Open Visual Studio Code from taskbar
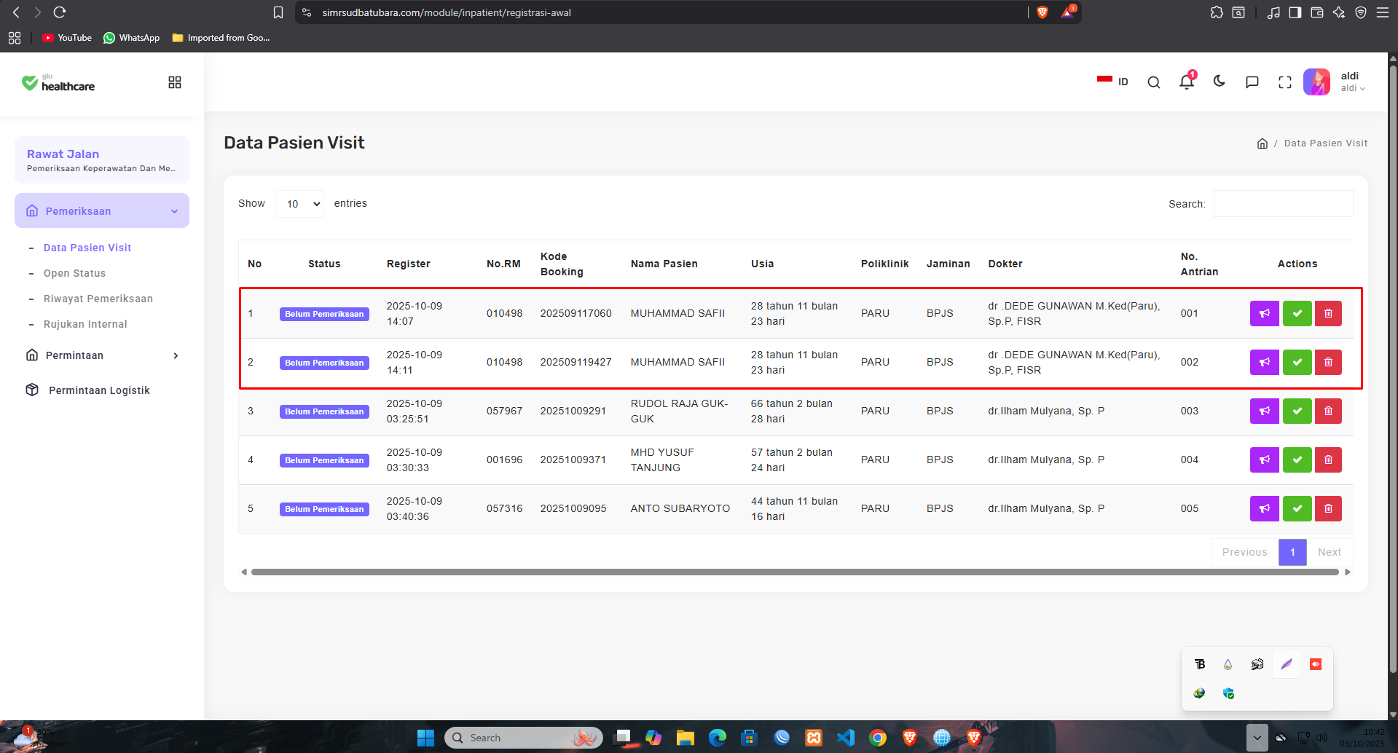The height and width of the screenshot is (753, 1398). [x=845, y=738]
